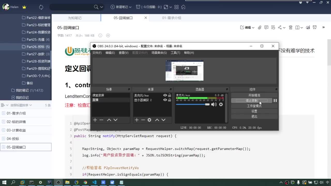Click 今日提醒 reminders button
Screen dimensions: 331x186
click(149, 7)
